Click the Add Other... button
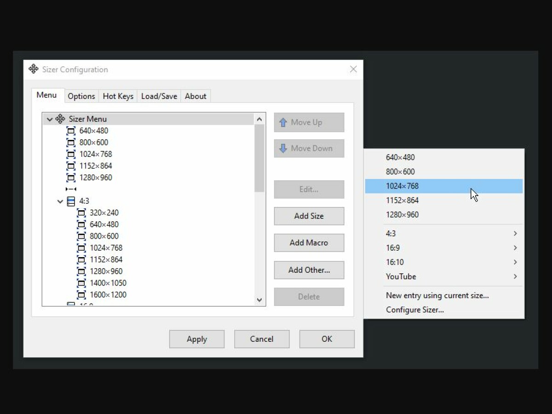 click(309, 270)
